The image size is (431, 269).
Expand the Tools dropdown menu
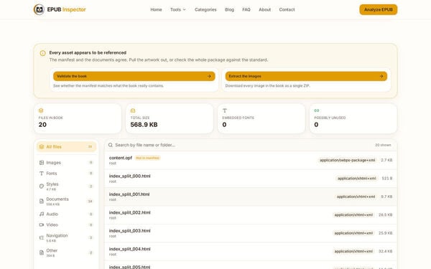(178, 9)
